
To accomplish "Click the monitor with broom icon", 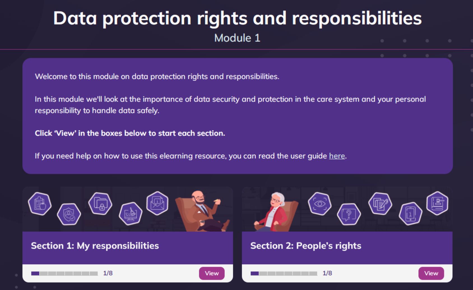I will (x=131, y=214).
